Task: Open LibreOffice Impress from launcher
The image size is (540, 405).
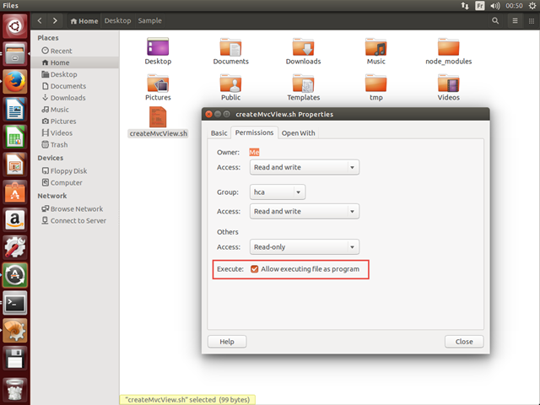Action: pos(15,165)
